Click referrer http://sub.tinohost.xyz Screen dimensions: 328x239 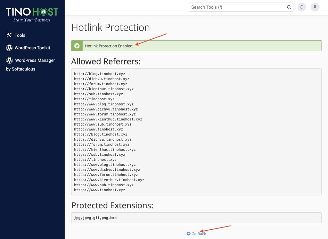tap(99, 94)
